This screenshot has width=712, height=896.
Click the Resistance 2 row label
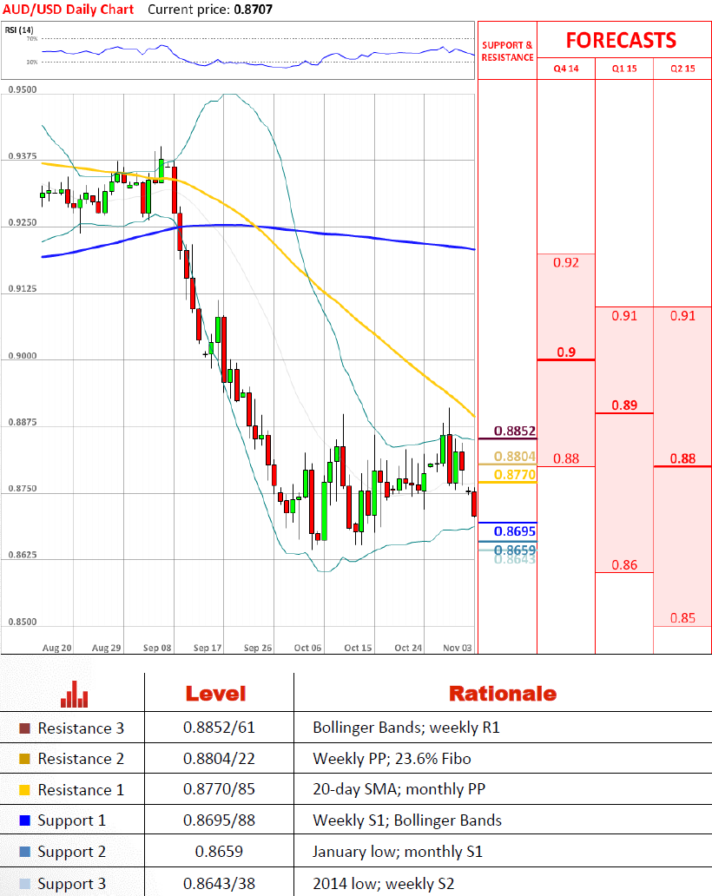pyautogui.click(x=81, y=759)
